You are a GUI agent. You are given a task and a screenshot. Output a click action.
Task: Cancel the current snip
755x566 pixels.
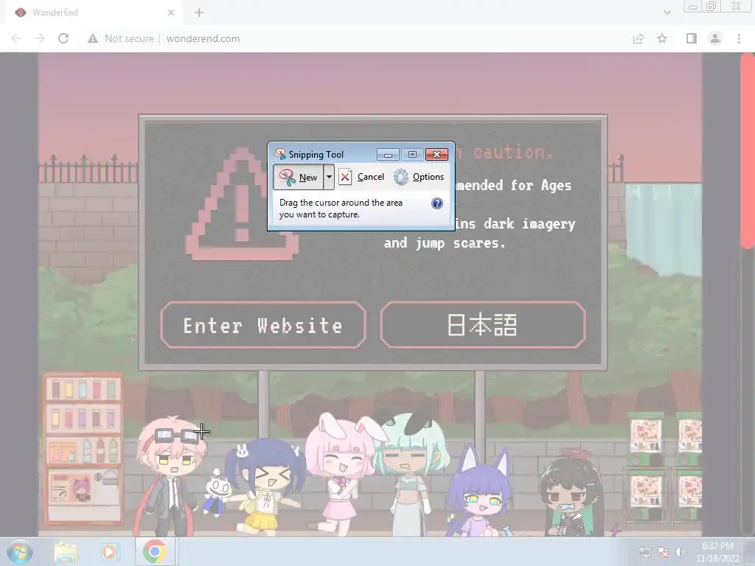[361, 177]
